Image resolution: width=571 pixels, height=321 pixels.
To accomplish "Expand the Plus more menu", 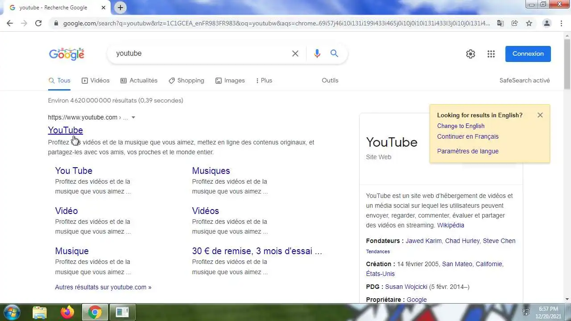I will pyautogui.click(x=264, y=80).
